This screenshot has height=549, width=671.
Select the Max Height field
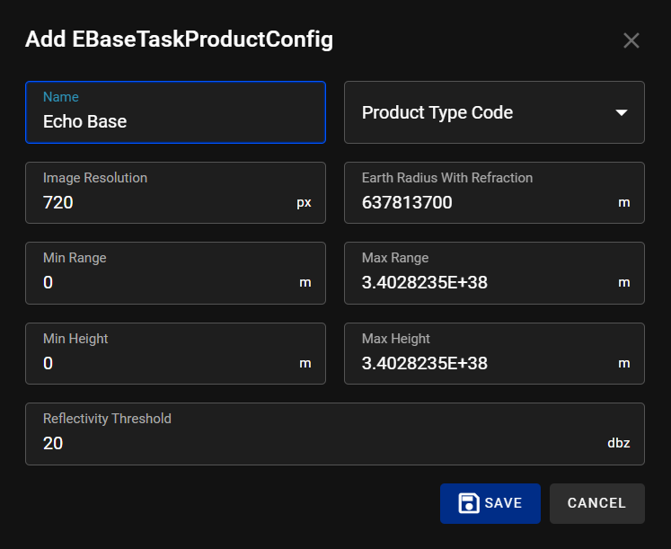481,363
